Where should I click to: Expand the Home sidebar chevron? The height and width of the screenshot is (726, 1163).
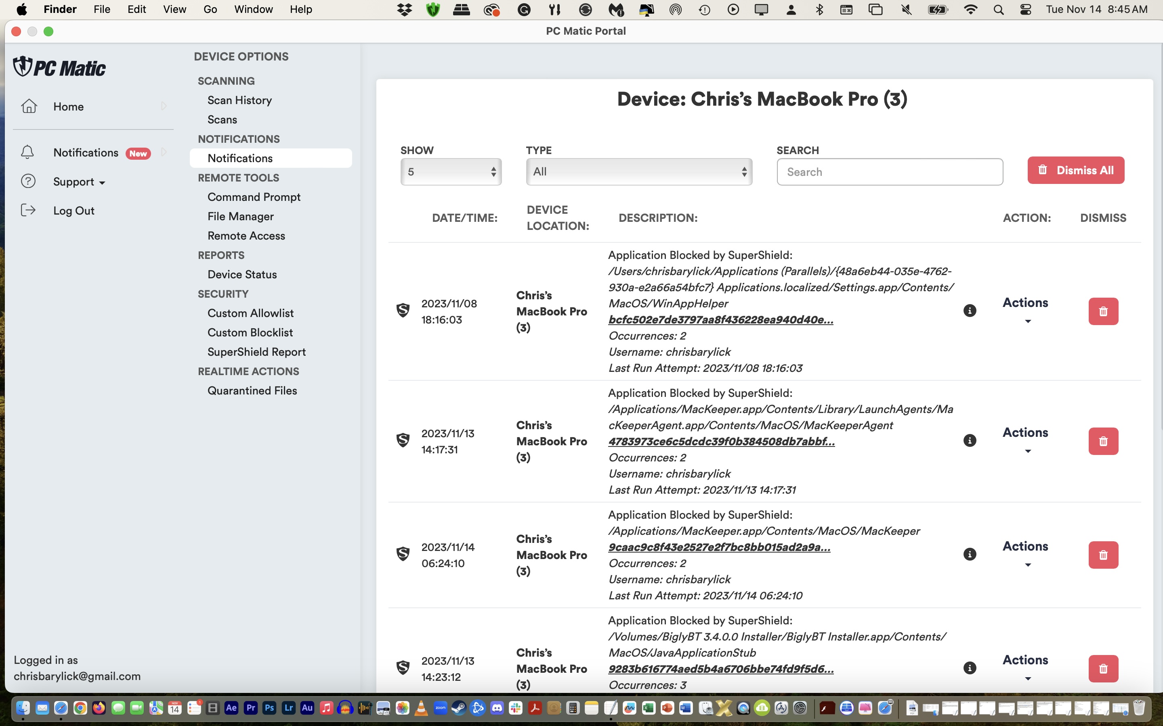(x=164, y=106)
